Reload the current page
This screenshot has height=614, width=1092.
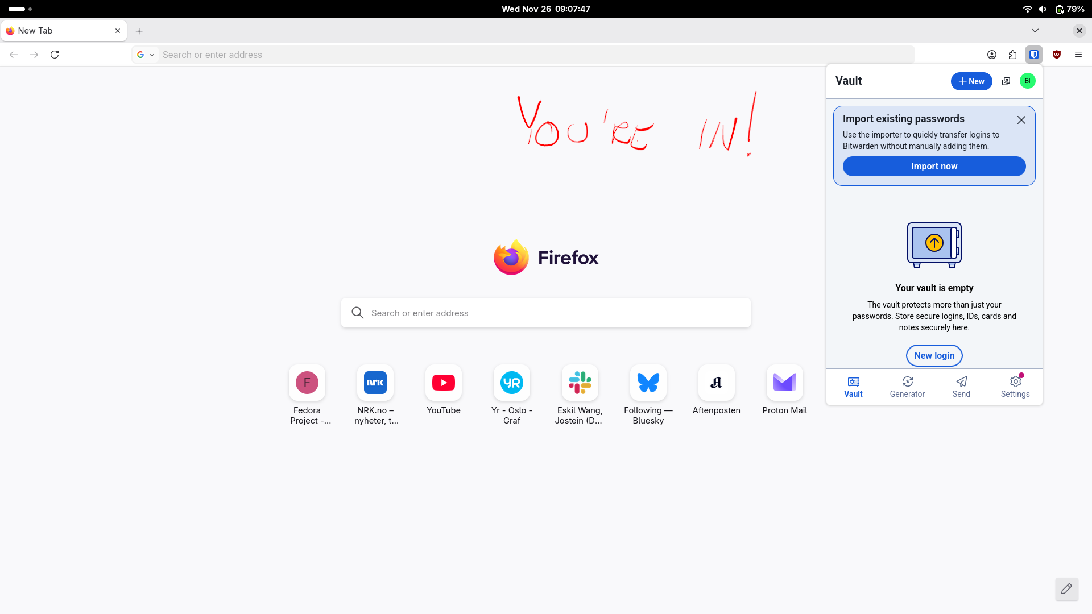click(x=55, y=55)
